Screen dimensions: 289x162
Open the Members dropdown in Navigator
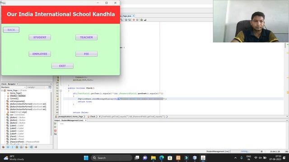pos(13,87)
